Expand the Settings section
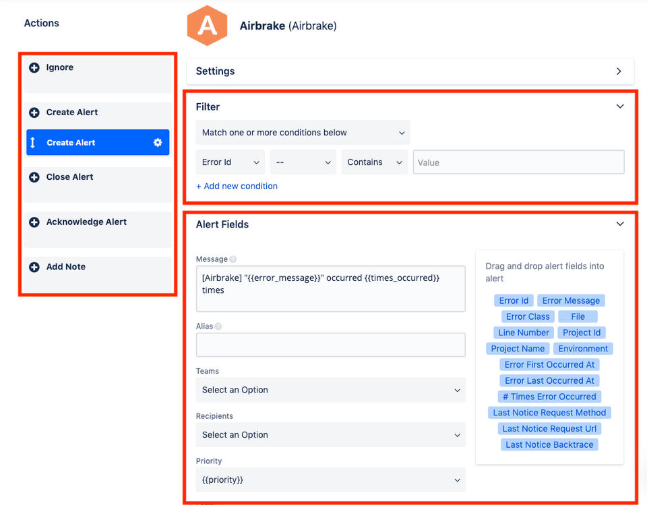The image size is (647, 505). pos(619,71)
